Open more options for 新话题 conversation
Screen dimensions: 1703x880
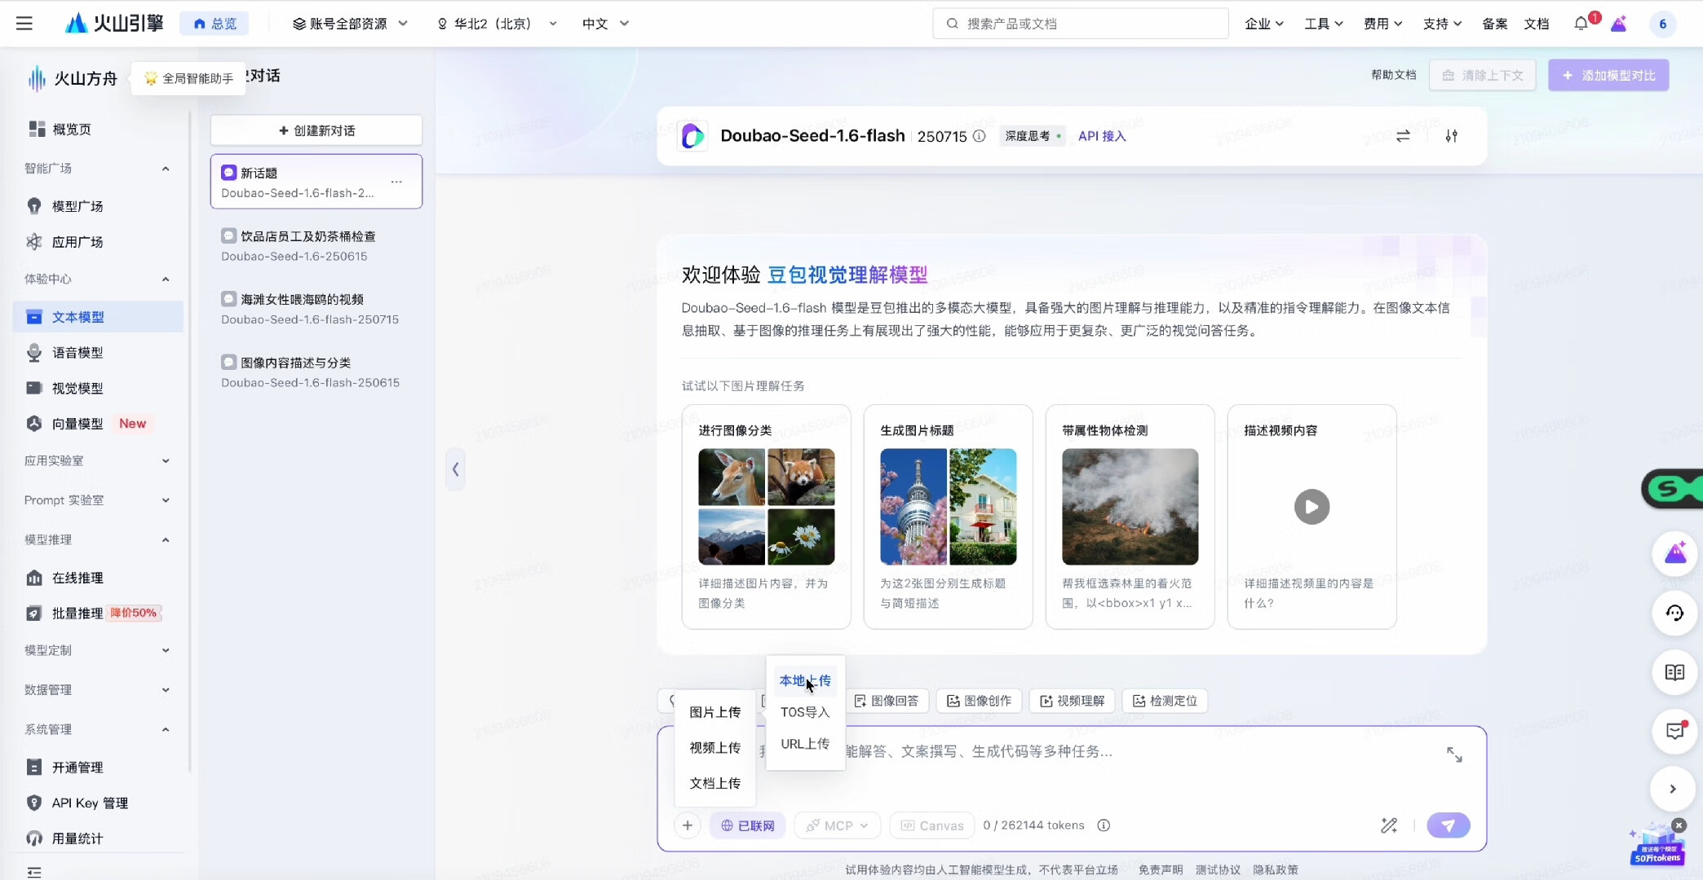pyautogui.click(x=396, y=182)
